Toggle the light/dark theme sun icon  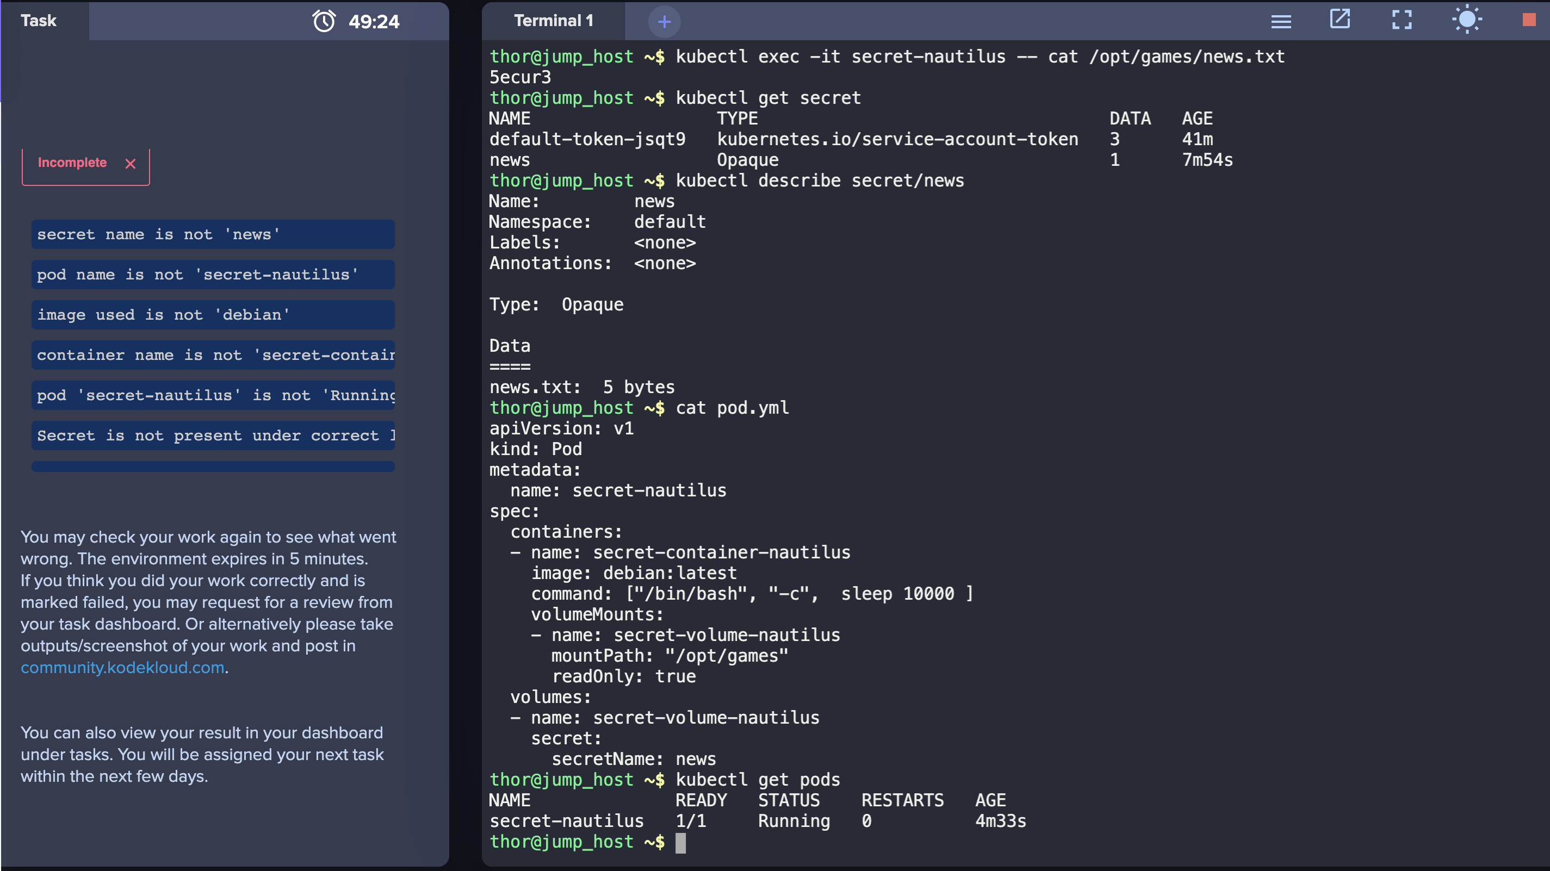(1466, 20)
